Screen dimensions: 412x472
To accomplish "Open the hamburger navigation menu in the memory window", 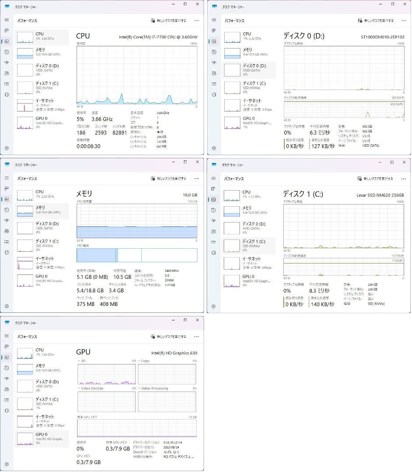I will [7, 178].
